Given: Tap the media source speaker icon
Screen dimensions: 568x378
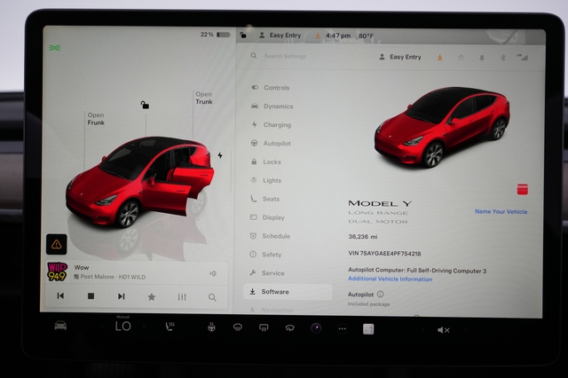Looking at the screenshot, I should point(213,273).
